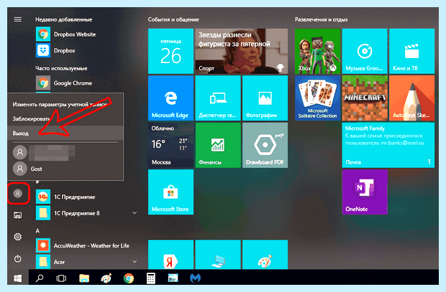446x292 pixels.
Task: Open Task View on the taskbar
Action: (61, 278)
